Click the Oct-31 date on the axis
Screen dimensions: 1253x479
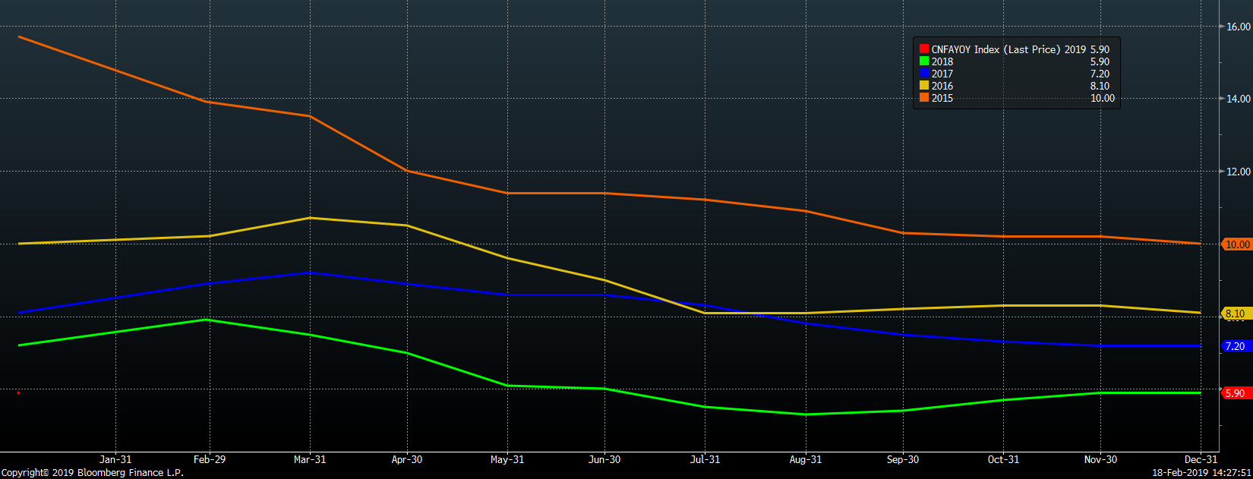click(1003, 459)
